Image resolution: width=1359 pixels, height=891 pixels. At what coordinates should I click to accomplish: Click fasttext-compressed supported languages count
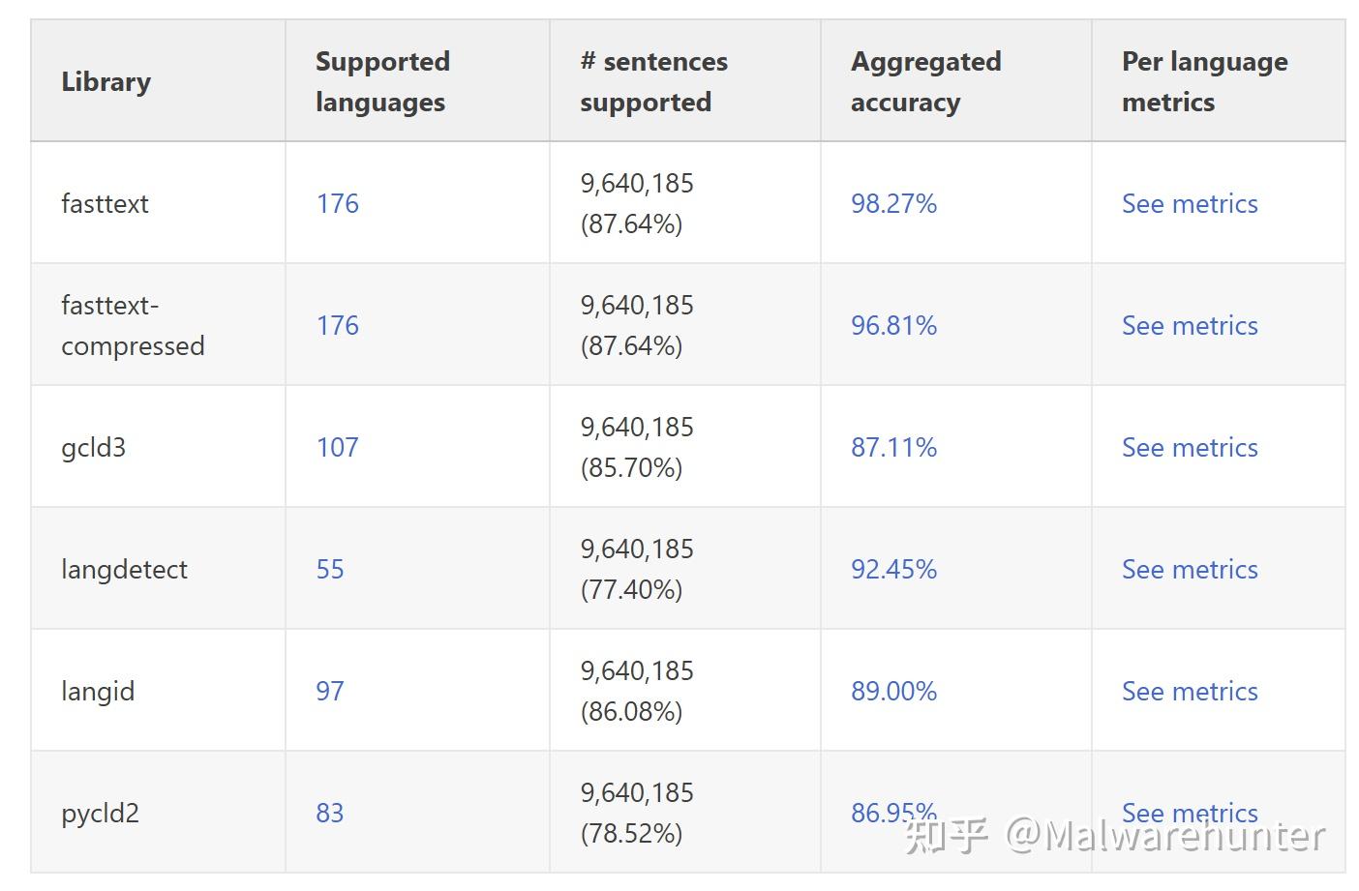click(337, 325)
